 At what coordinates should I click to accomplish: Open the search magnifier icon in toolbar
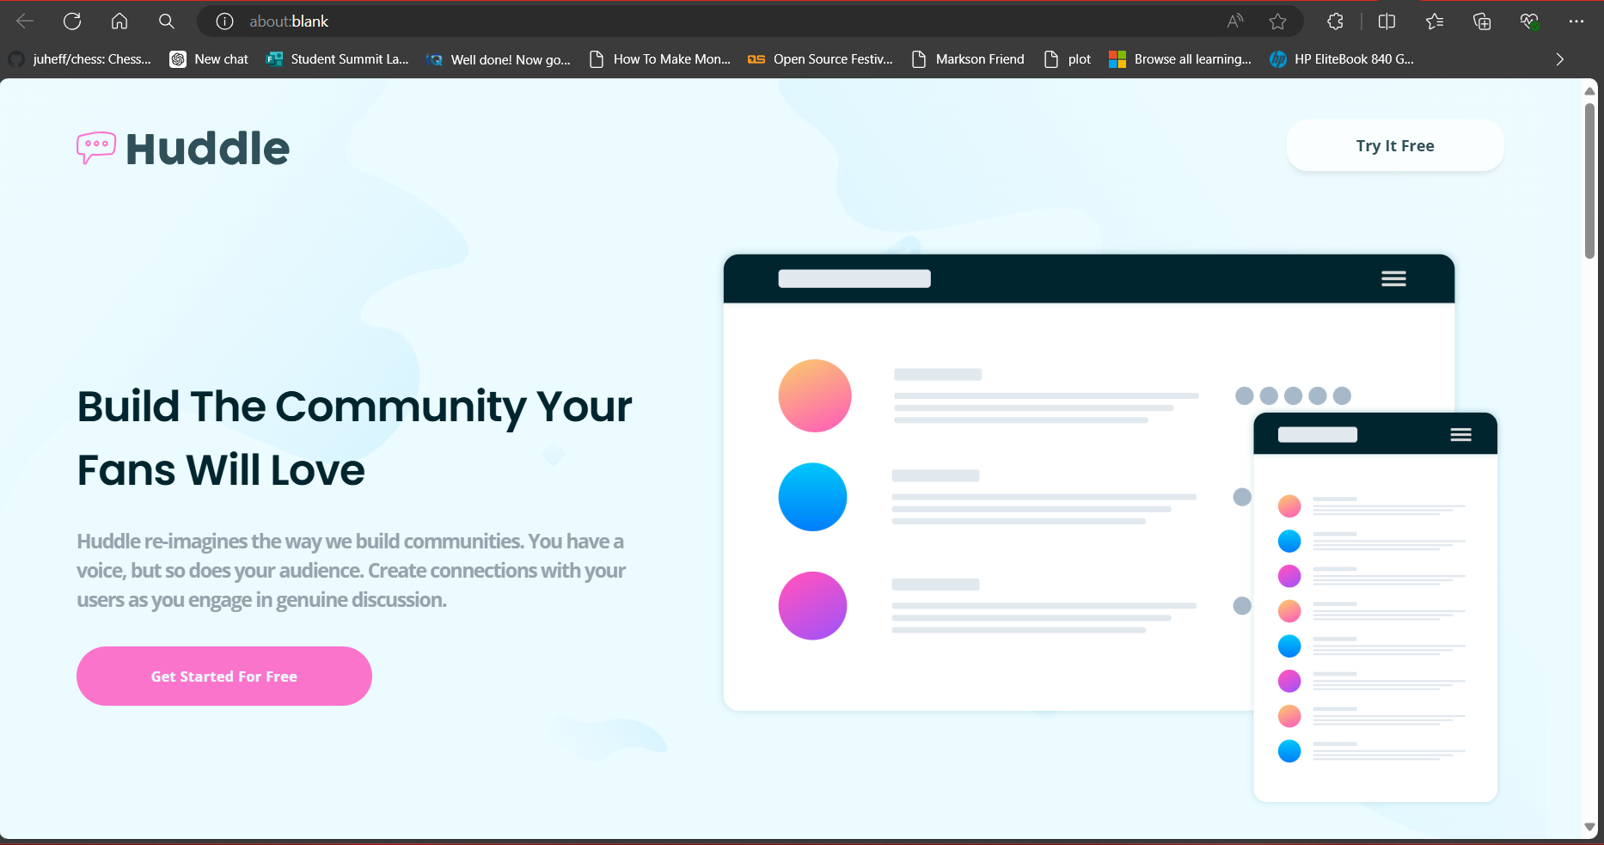point(167,21)
